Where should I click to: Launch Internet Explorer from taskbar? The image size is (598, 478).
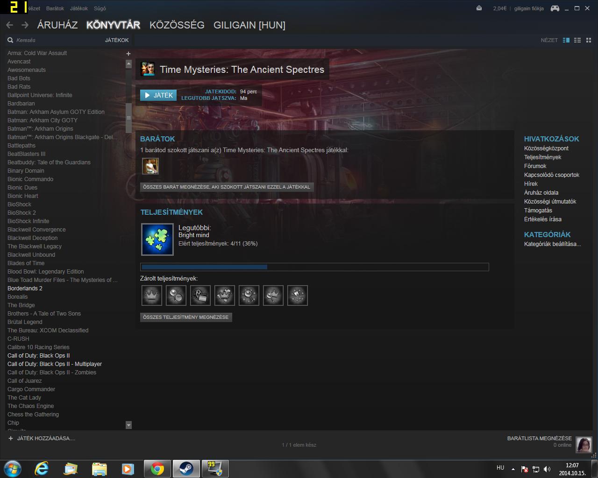pos(42,469)
